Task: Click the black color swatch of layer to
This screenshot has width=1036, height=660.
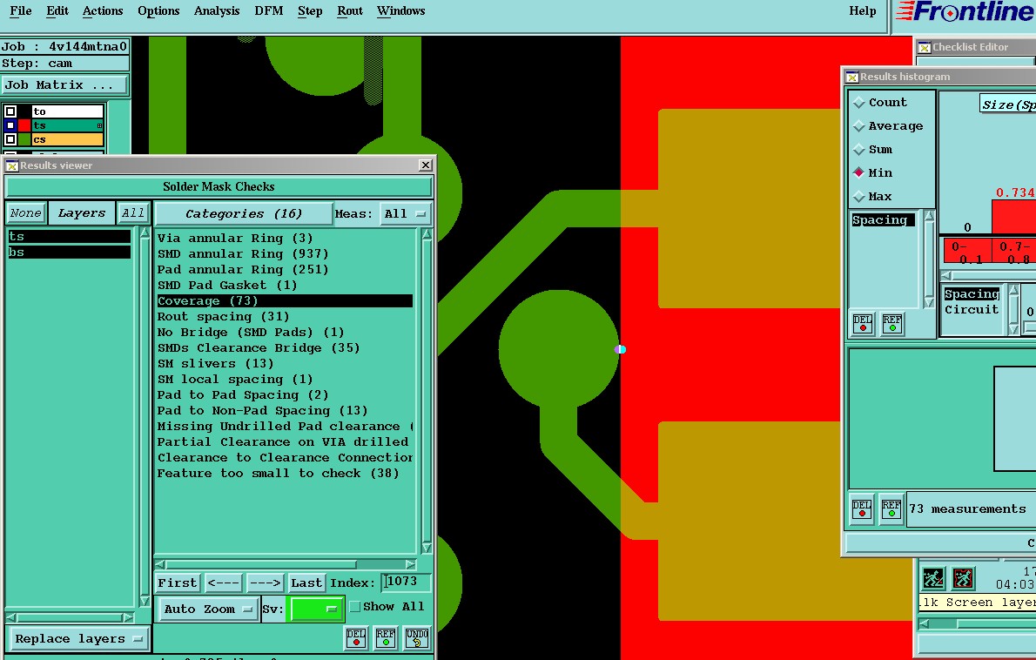Action: point(24,111)
